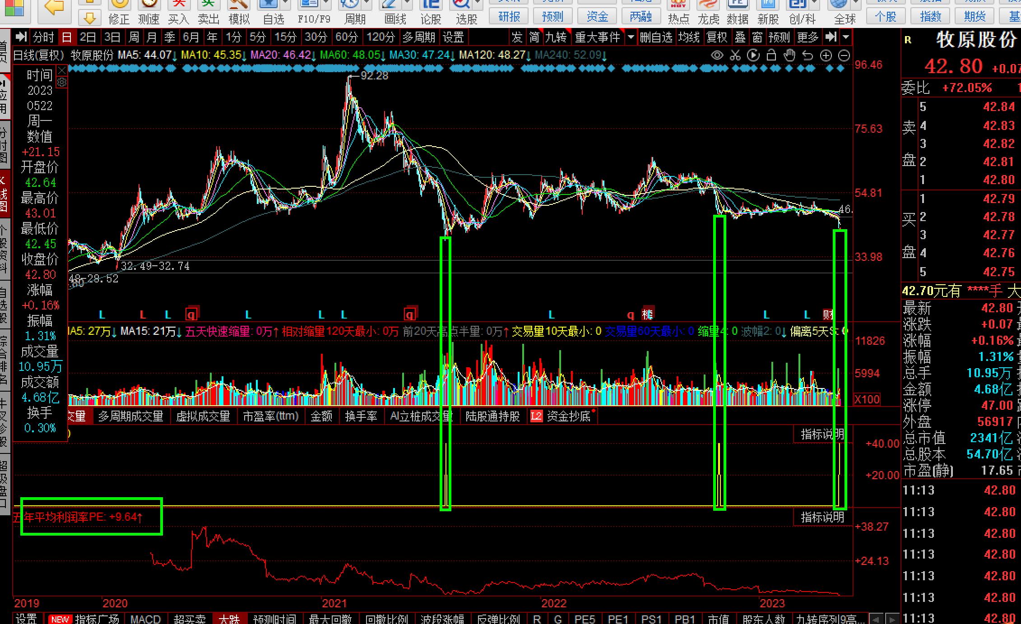
Task: Click the replay play-circle icon
Action: click(x=753, y=55)
